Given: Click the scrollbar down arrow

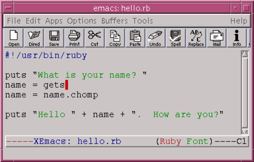Looking at the screenshot, I should point(245,131).
